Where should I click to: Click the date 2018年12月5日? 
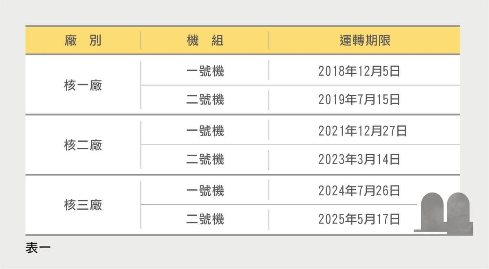pyautogui.click(x=359, y=72)
